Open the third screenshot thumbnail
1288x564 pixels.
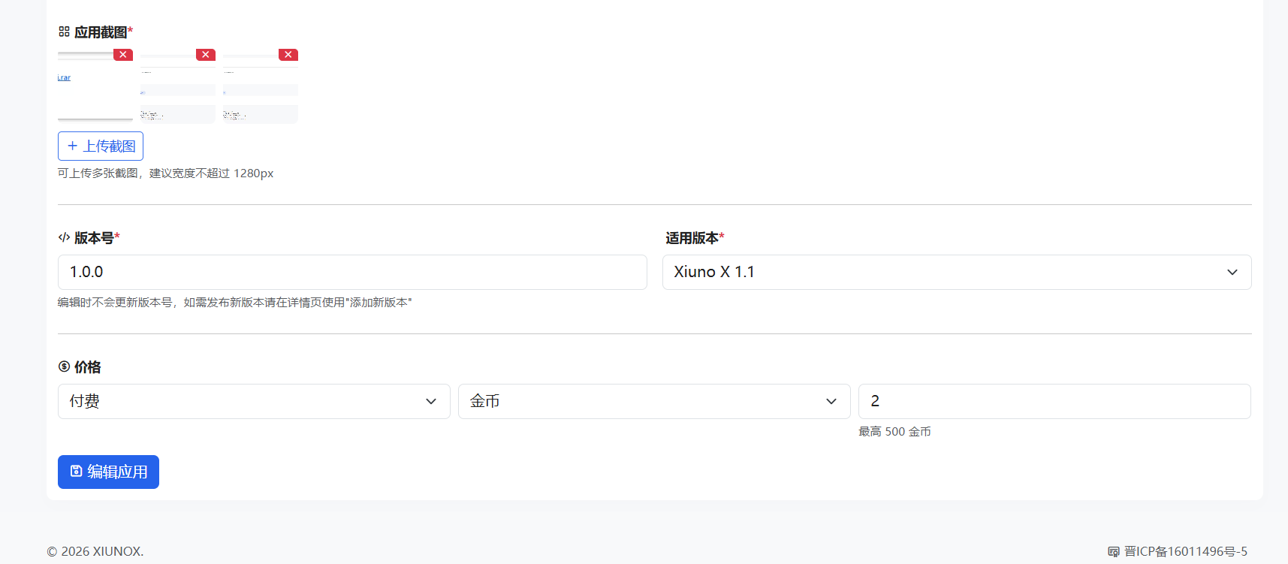pyautogui.click(x=261, y=86)
